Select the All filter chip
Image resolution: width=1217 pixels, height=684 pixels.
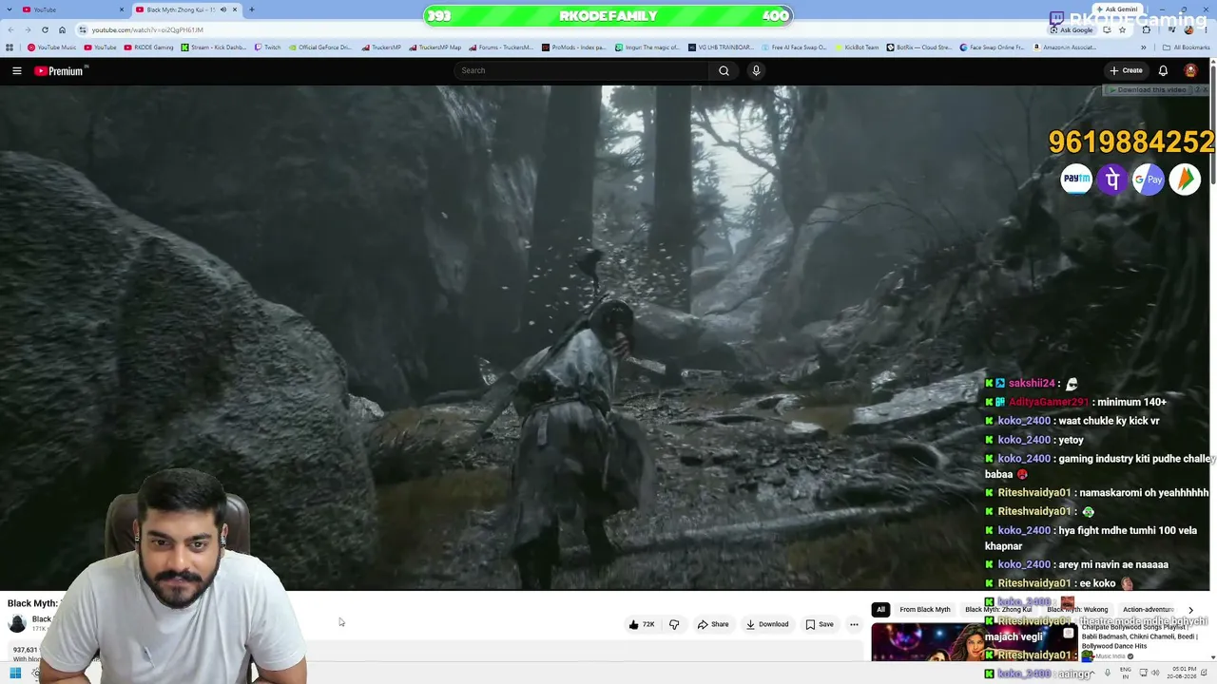[x=880, y=610]
